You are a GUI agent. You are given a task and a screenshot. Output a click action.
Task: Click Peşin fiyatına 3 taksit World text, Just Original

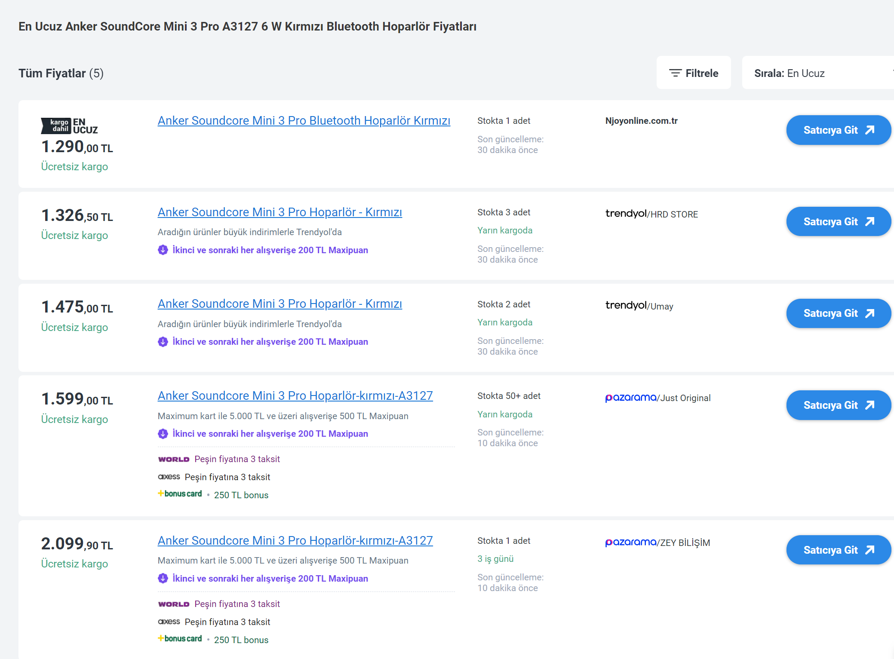pyautogui.click(x=237, y=459)
